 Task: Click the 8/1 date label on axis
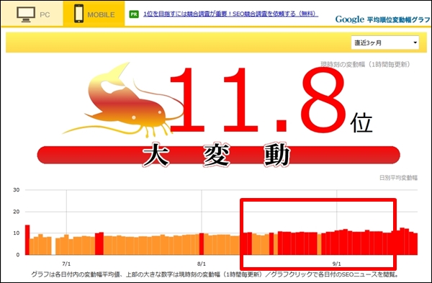(x=202, y=264)
